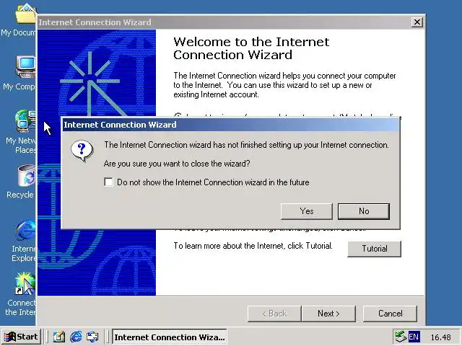The image size is (462, 346).
Task: Click the Tutorial button
Action: [375, 249]
